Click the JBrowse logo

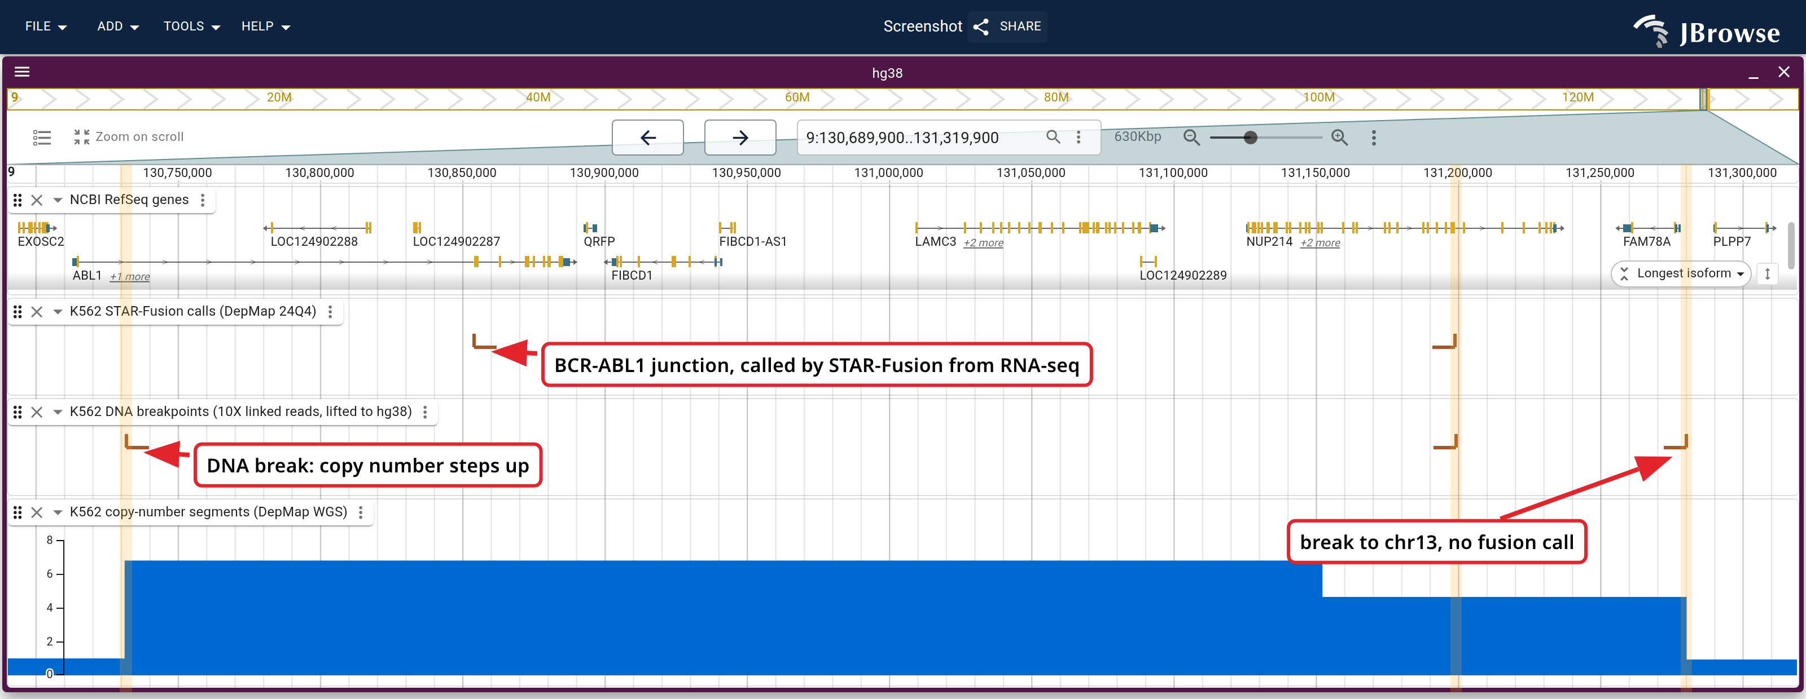point(1708,32)
